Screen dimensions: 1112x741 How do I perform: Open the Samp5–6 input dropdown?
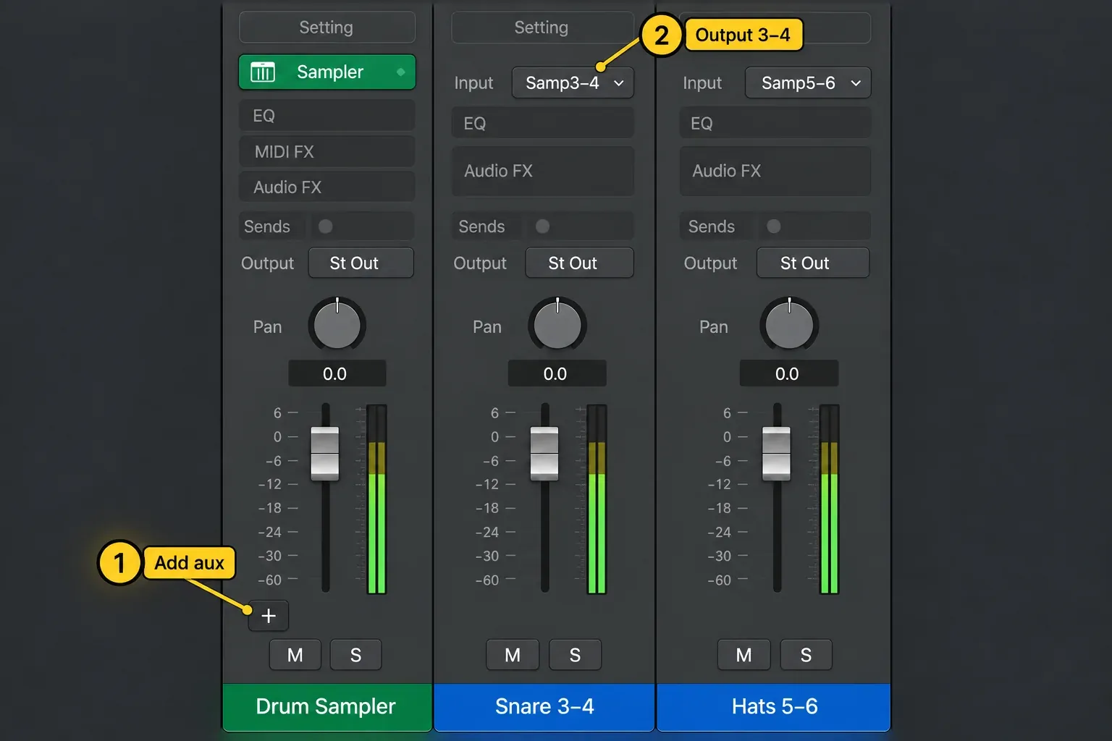point(808,83)
